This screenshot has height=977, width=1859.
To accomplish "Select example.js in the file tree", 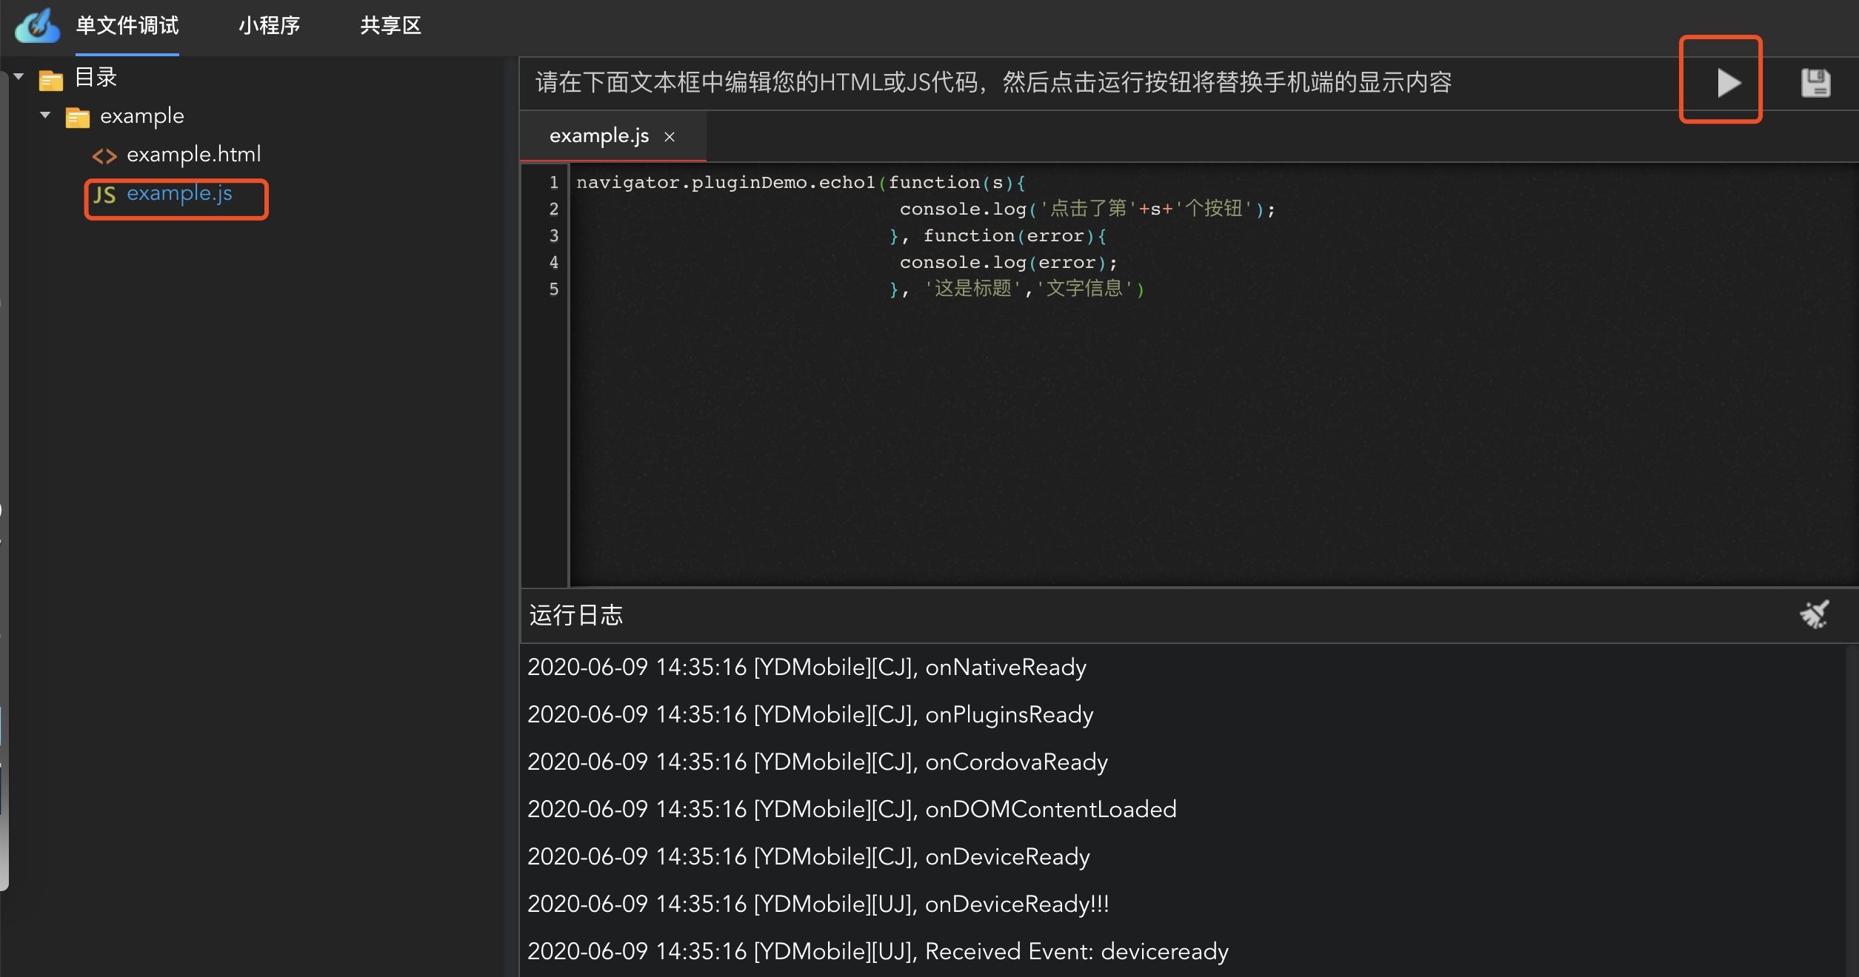I will [179, 193].
